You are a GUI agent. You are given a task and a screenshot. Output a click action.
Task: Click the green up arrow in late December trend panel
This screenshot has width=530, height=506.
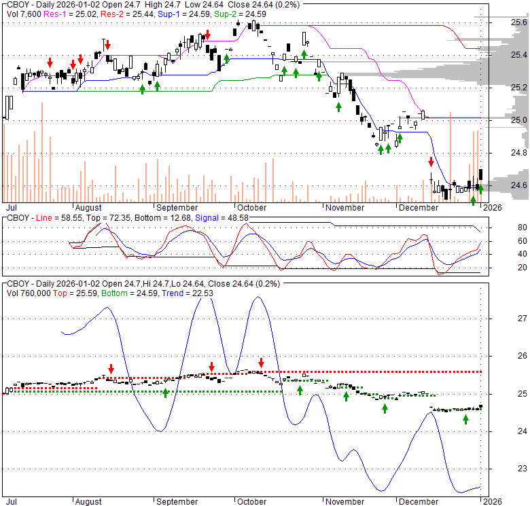pyautogui.click(x=466, y=420)
